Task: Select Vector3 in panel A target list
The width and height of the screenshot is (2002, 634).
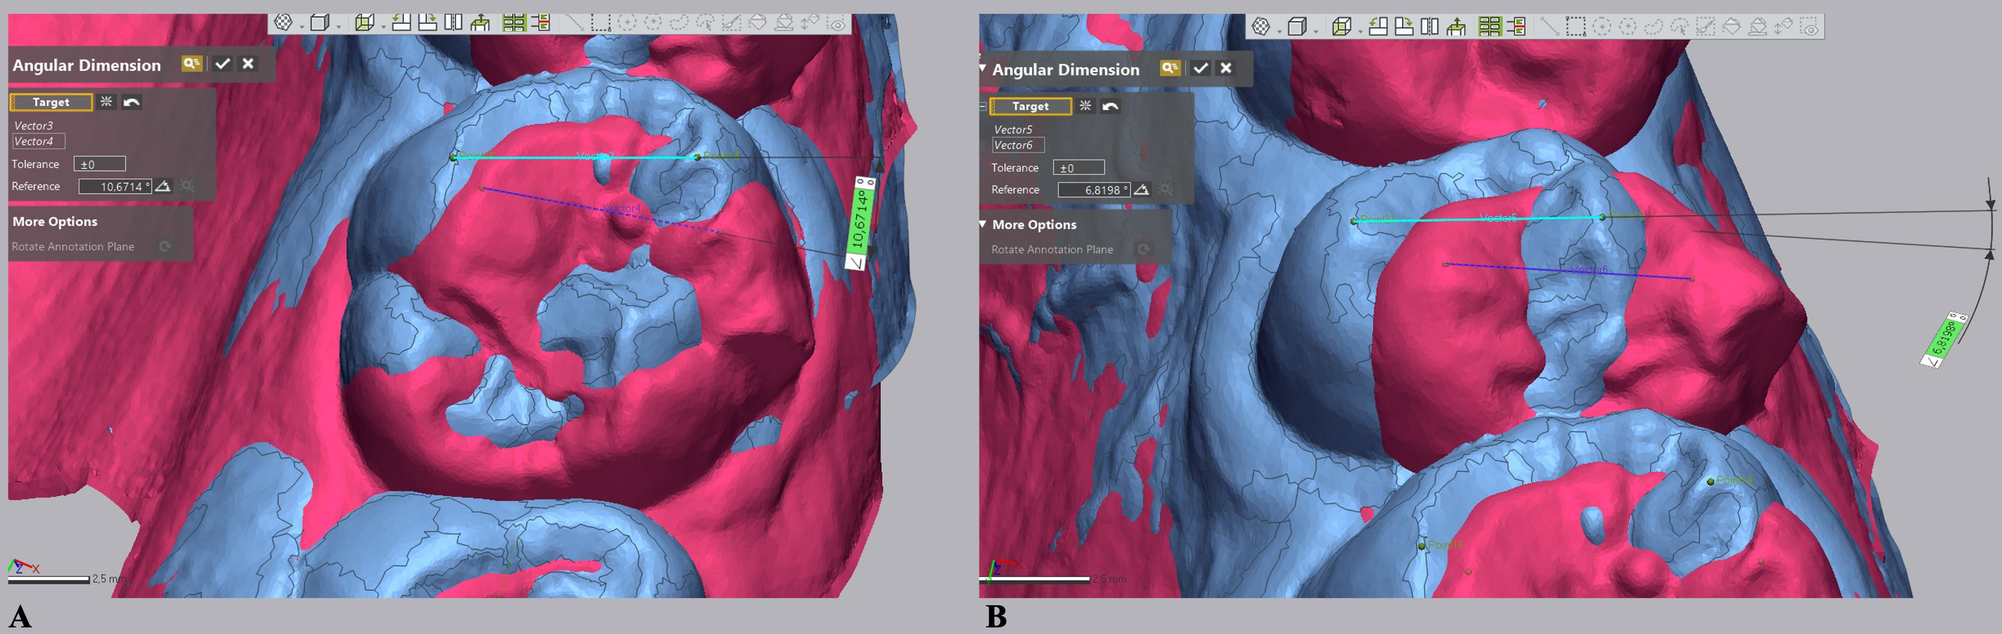Action: [34, 125]
